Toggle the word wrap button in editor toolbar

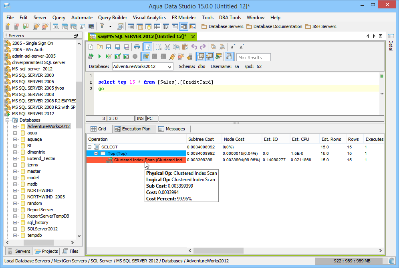click(148, 47)
